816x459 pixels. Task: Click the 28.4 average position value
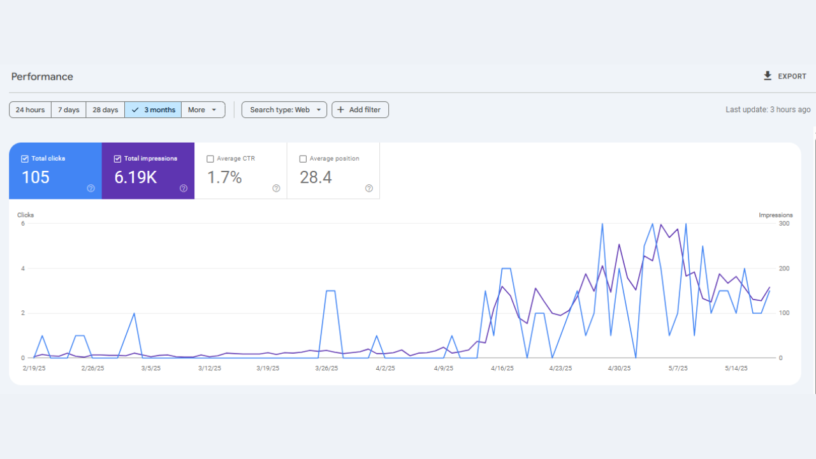316,177
